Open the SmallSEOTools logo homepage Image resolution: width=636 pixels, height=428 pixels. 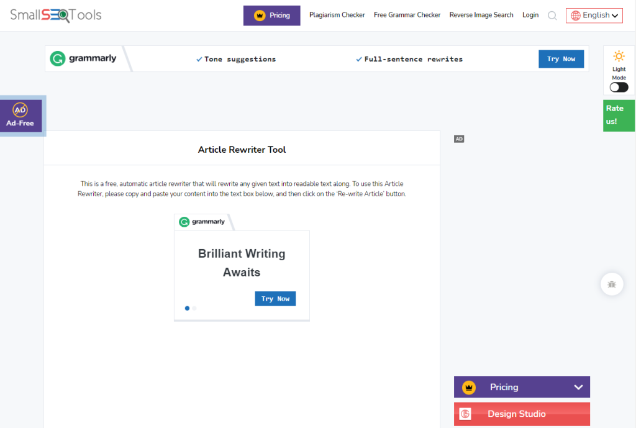point(55,16)
